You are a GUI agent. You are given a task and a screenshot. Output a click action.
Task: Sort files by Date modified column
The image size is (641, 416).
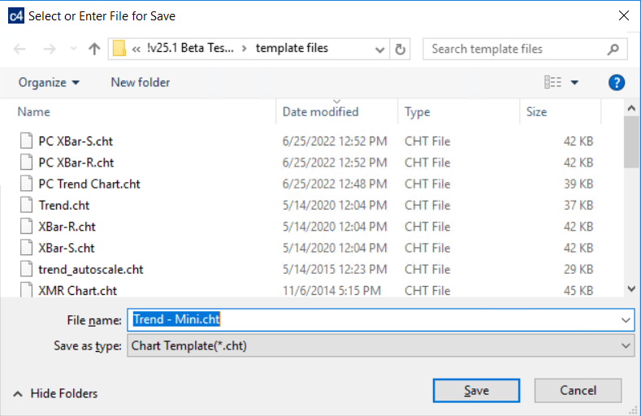pyautogui.click(x=320, y=112)
